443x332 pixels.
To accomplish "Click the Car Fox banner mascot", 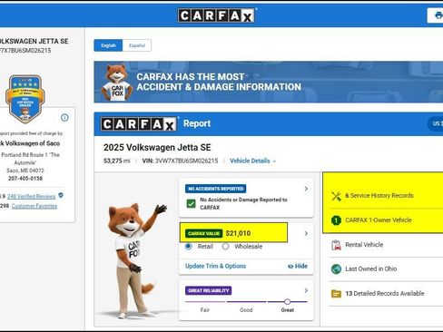I will [117, 83].
